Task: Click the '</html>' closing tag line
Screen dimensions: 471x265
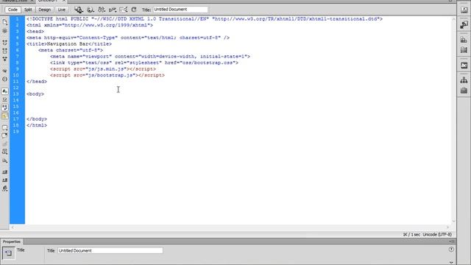Action: click(37, 125)
